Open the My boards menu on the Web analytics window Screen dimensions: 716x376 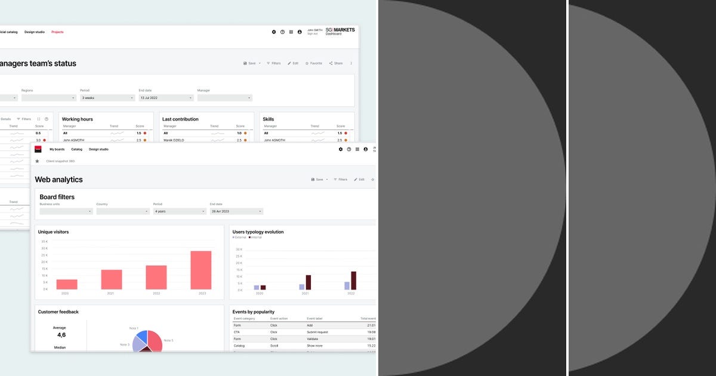tap(57, 149)
